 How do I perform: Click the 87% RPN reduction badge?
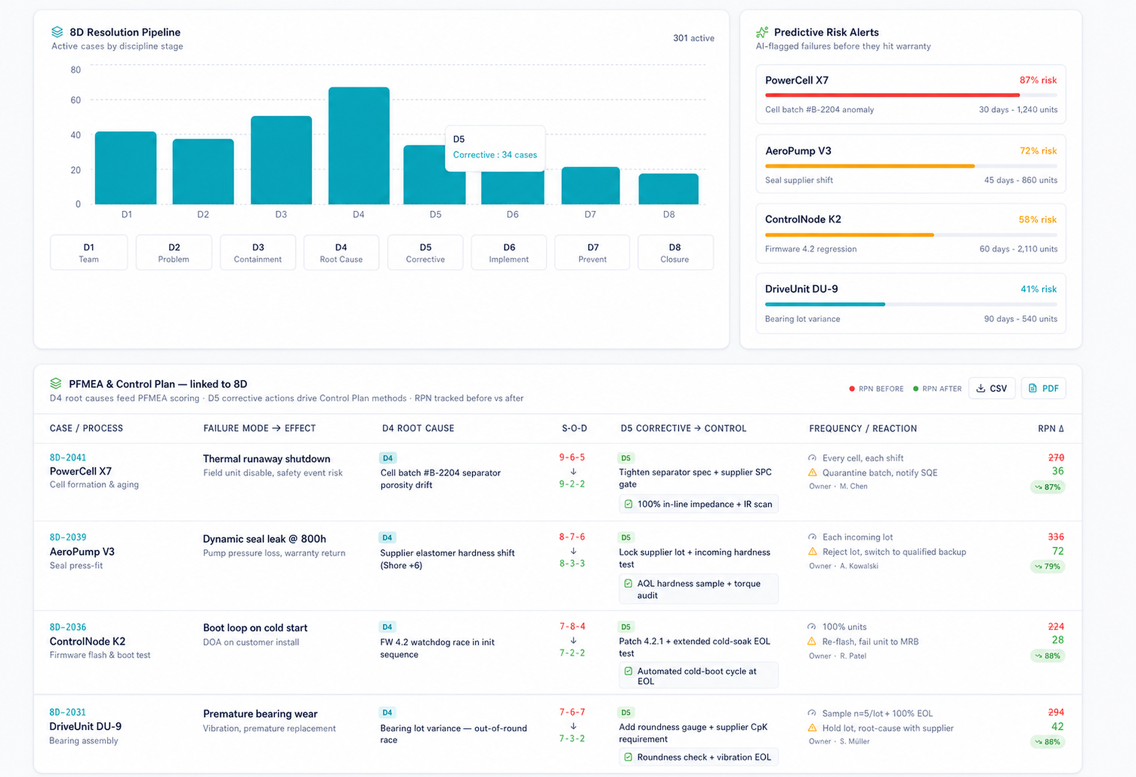pos(1048,487)
